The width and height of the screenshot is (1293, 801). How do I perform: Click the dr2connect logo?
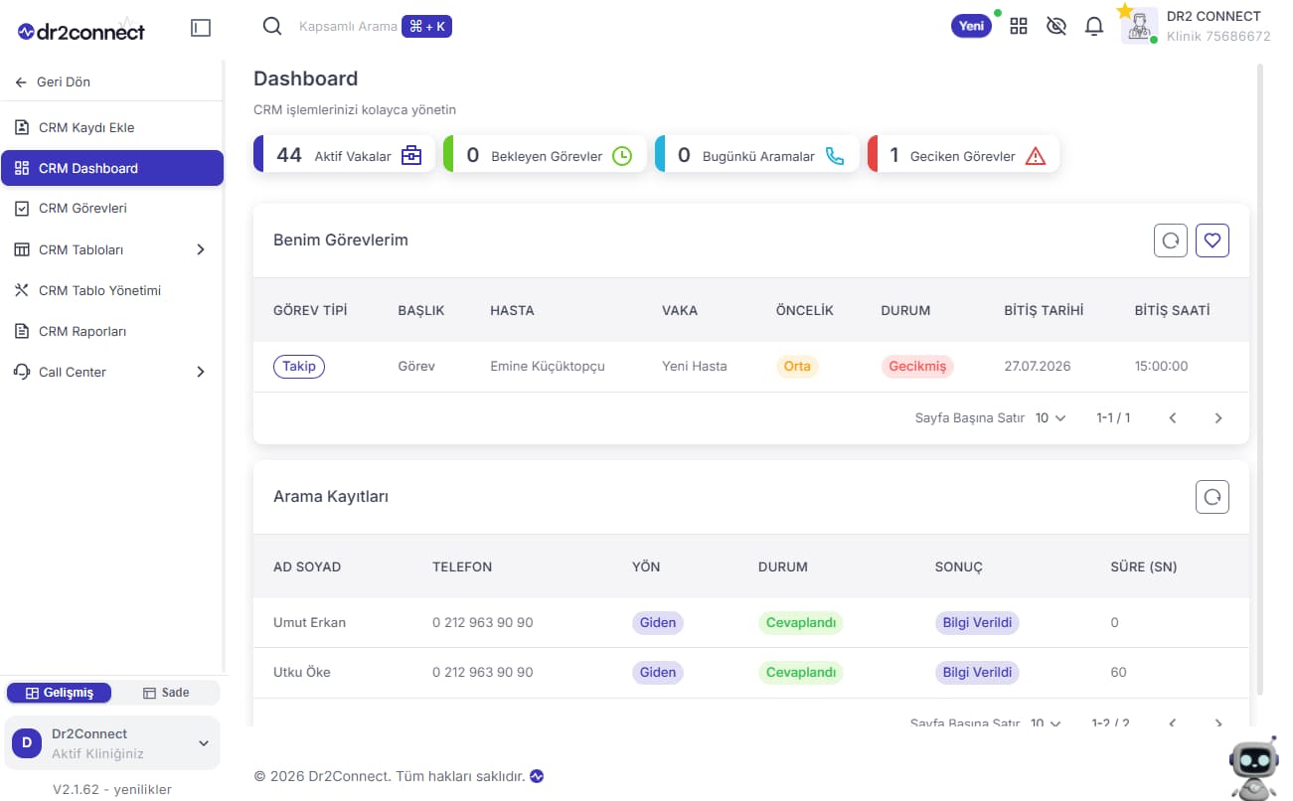tap(81, 31)
